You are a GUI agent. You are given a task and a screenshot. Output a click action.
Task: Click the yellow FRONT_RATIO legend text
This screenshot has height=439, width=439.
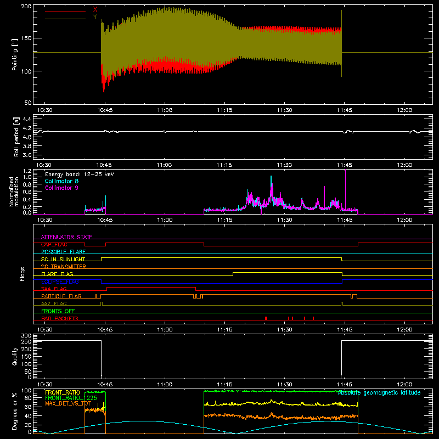click(x=63, y=392)
